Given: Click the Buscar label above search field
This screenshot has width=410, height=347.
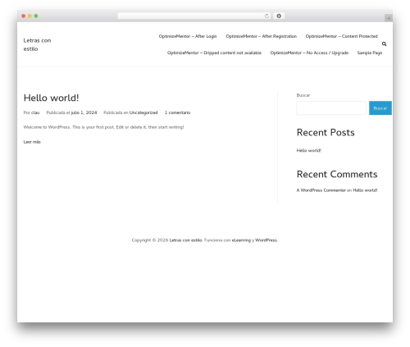Looking at the screenshot, I should [303, 95].
